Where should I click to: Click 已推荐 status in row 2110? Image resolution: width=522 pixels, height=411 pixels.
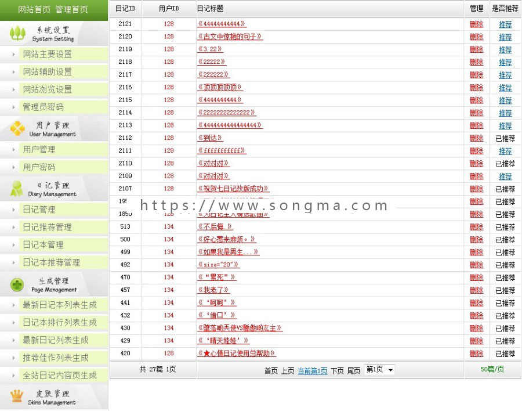[x=505, y=164]
